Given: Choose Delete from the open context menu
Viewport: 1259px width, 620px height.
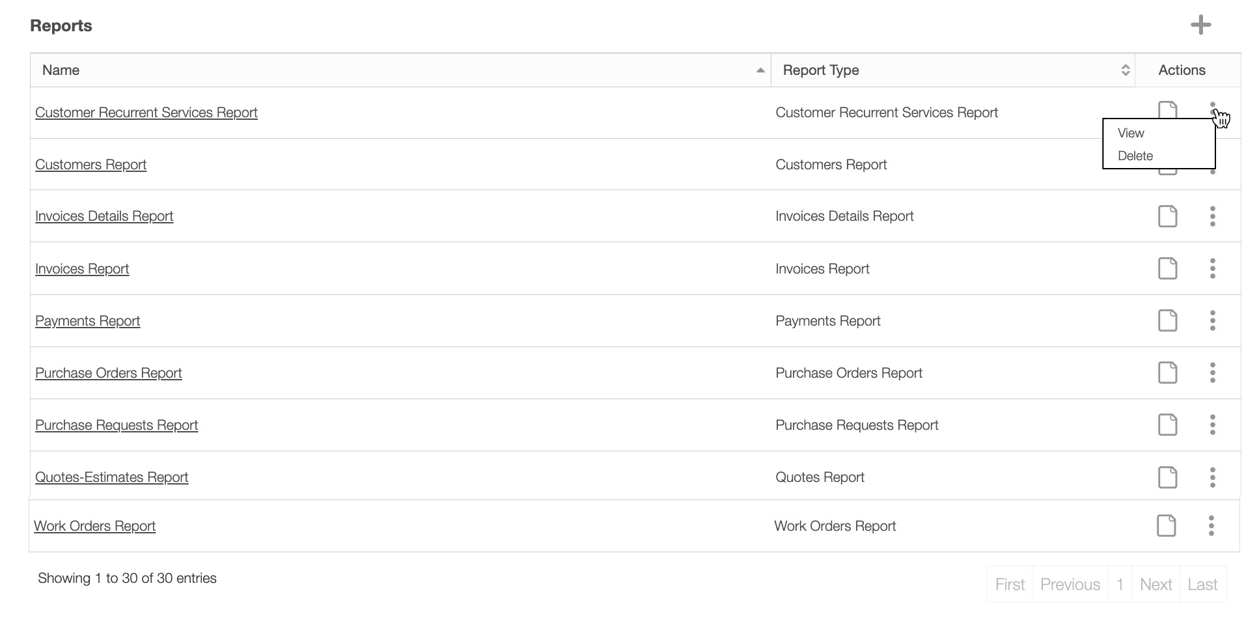Looking at the screenshot, I should point(1135,156).
